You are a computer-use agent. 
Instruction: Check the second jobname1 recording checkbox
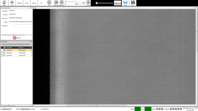coord(5,53)
